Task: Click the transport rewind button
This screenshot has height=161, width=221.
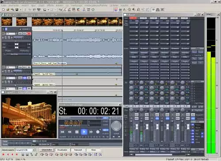Action: coord(70,132)
